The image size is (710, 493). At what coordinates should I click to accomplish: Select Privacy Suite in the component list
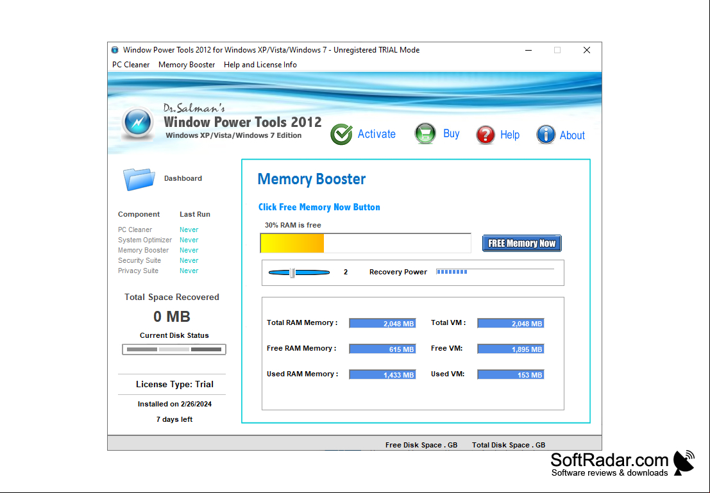(x=138, y=271)
